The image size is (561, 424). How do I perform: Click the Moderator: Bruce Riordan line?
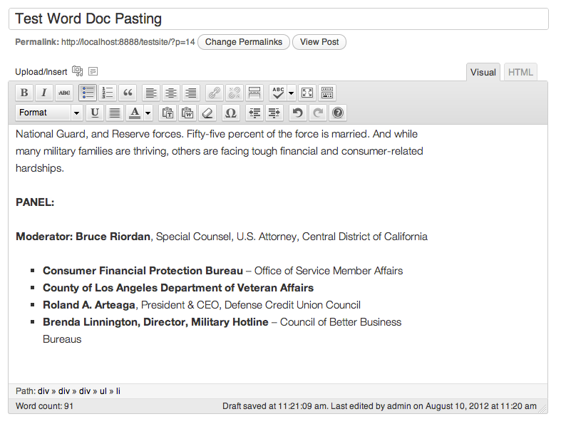(222, 237)
